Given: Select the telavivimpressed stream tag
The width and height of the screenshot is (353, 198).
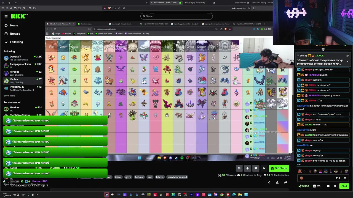Looking at the screenshot, I should 177,177.
